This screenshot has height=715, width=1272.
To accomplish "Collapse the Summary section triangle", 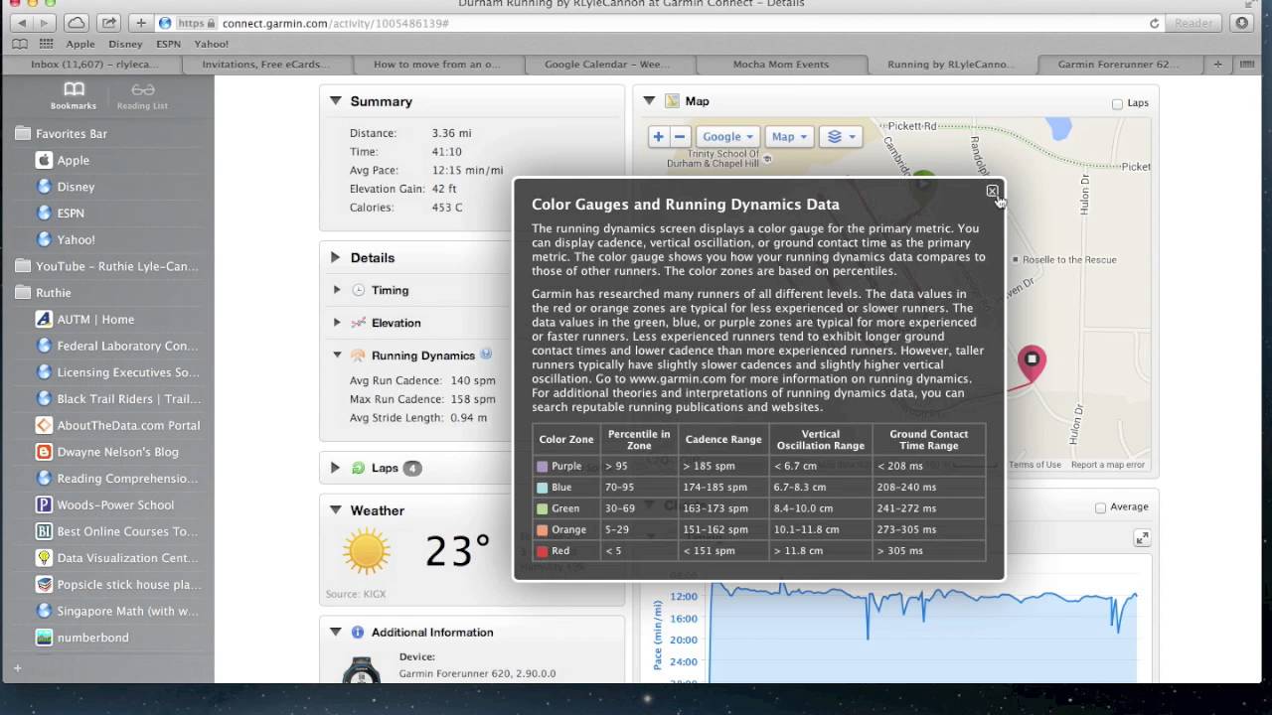I will pyautogui.click(x=335, y=101).
